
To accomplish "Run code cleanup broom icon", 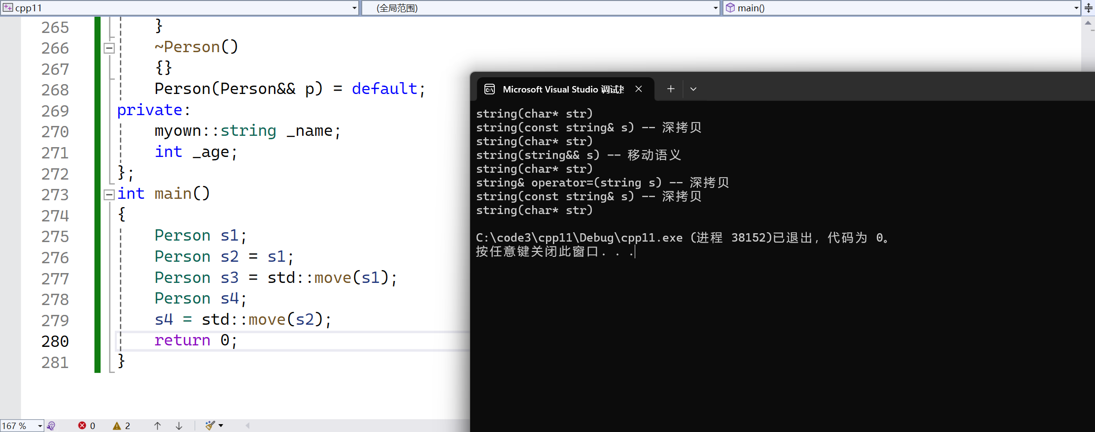I will 210,426.
